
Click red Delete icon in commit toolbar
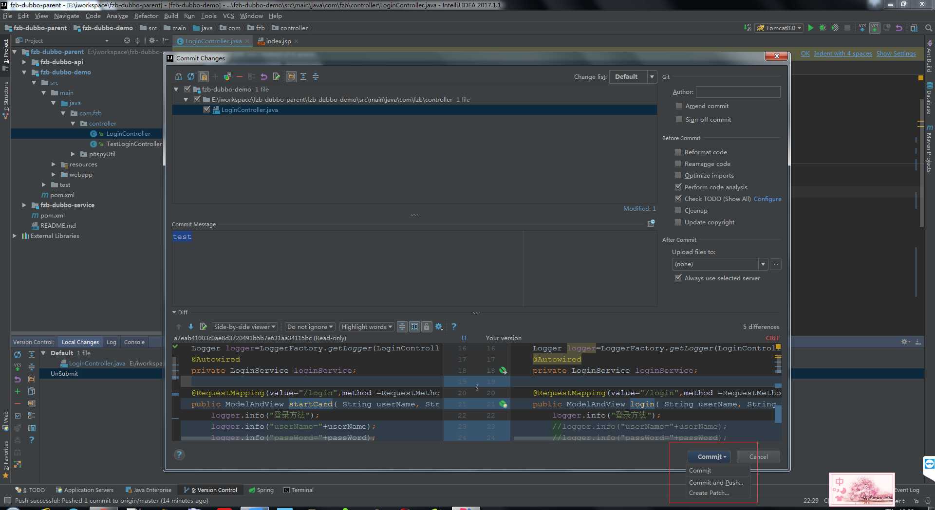click(240, 76)
